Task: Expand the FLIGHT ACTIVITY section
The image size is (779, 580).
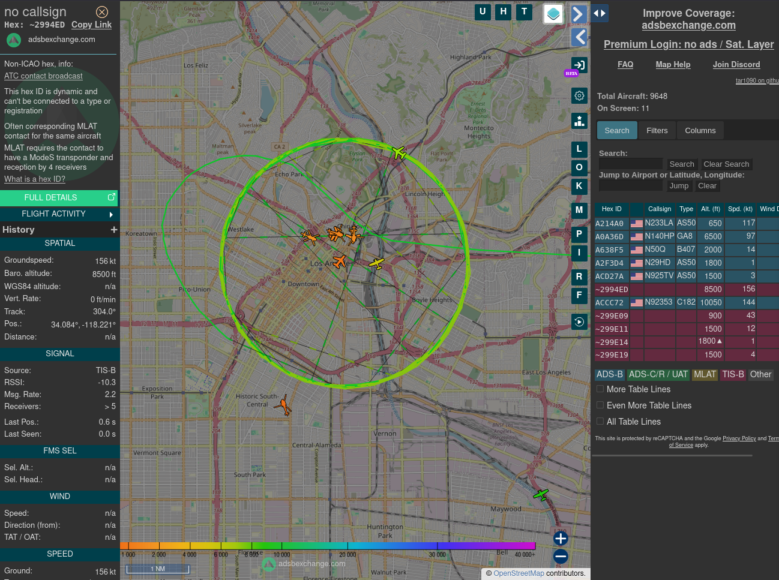Action: coord(59,214)
